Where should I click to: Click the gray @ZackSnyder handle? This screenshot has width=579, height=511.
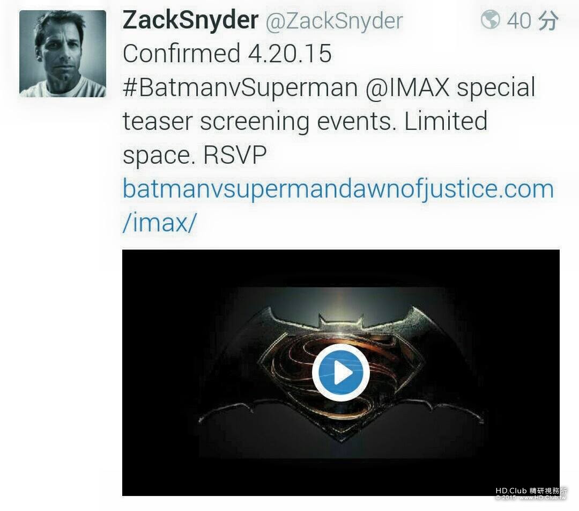[334, 21]
